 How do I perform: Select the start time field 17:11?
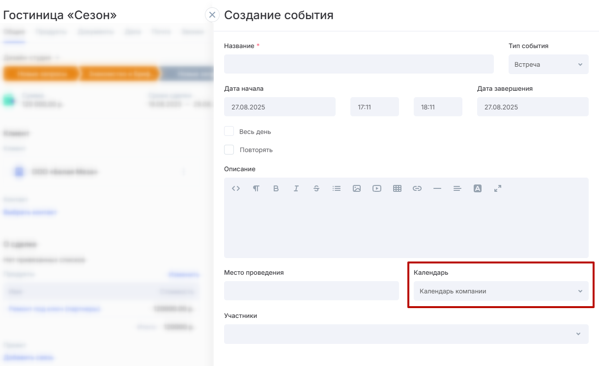tap(374, 107)
